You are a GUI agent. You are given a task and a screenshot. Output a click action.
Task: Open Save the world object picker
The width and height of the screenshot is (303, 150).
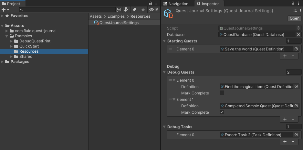[296, 49]
